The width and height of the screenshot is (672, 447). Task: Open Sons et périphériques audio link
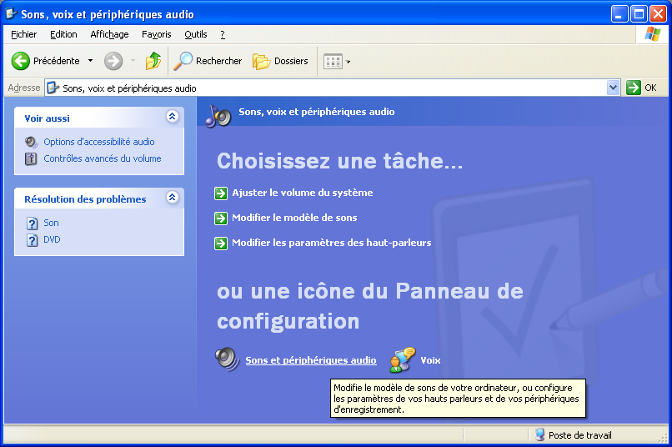[311, 360]
